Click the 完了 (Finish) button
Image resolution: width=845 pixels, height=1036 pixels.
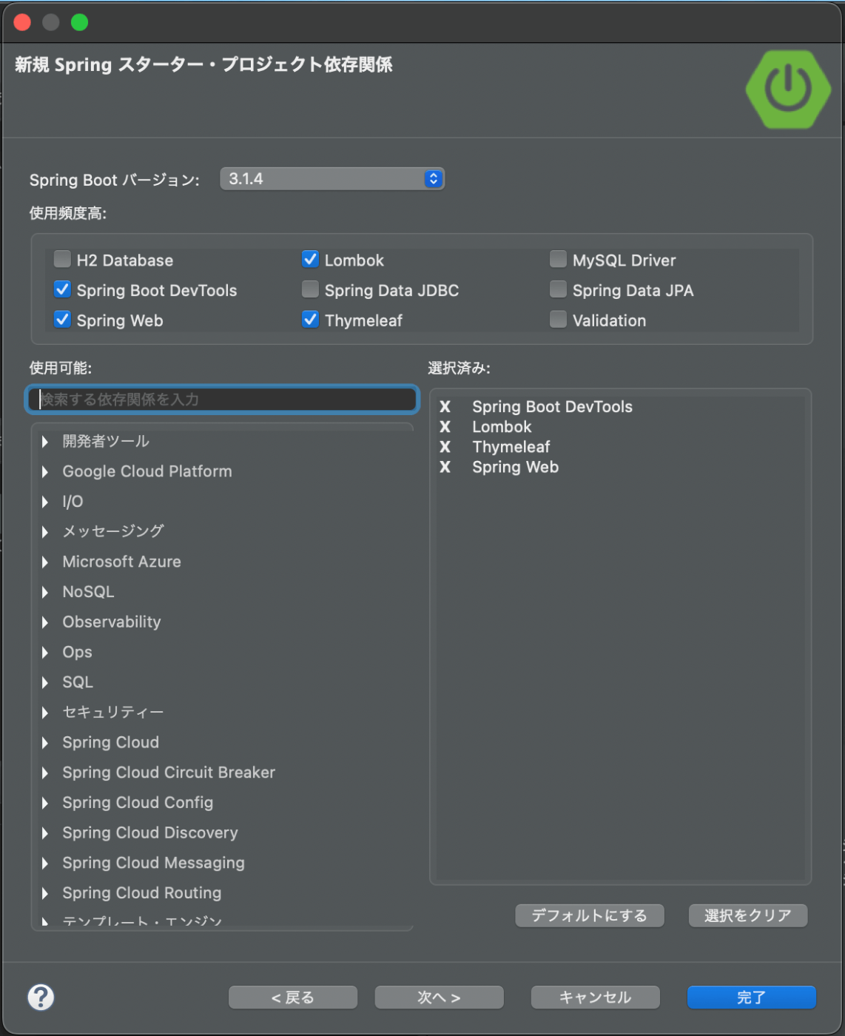(752, 998)
